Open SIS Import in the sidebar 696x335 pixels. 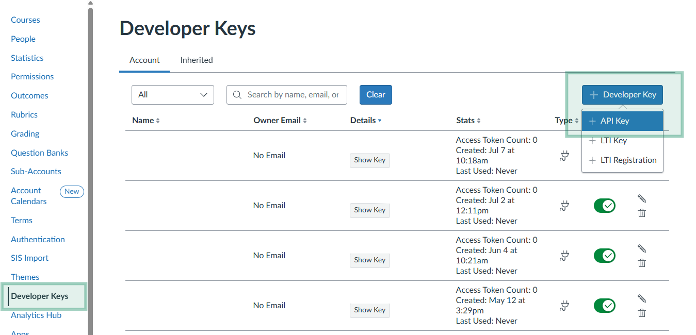(x=29, y=258)
